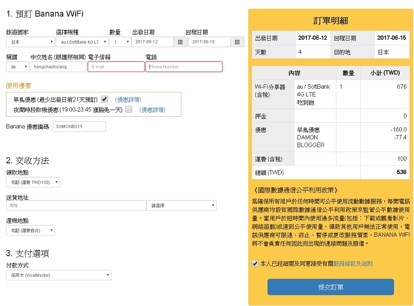This screenshot has width=414, height=306.
Task: Click the Phone Number input field
Action: click(x=184, y=66)
